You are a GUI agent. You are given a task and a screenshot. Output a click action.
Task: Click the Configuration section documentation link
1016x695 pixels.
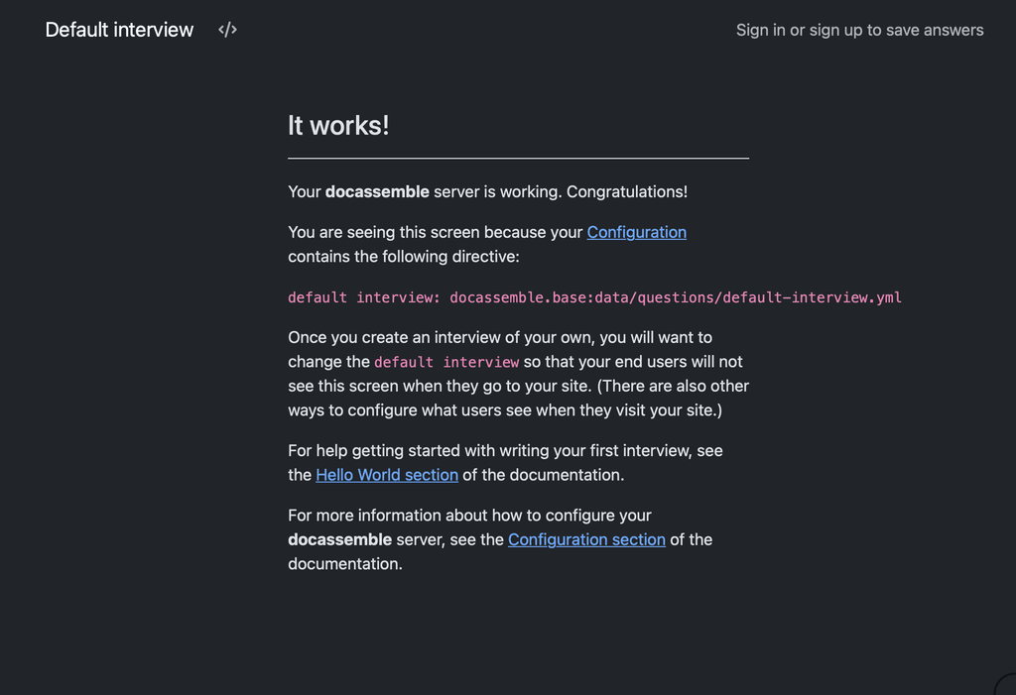586,539
